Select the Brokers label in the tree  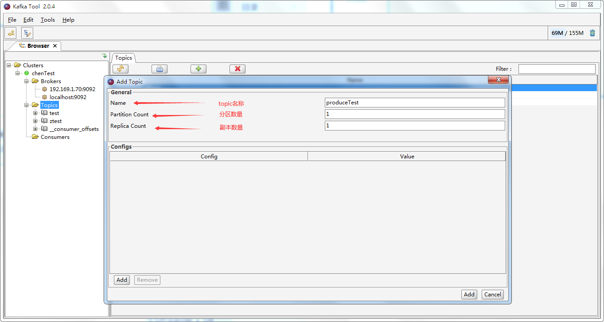click(x=51, y=81)
